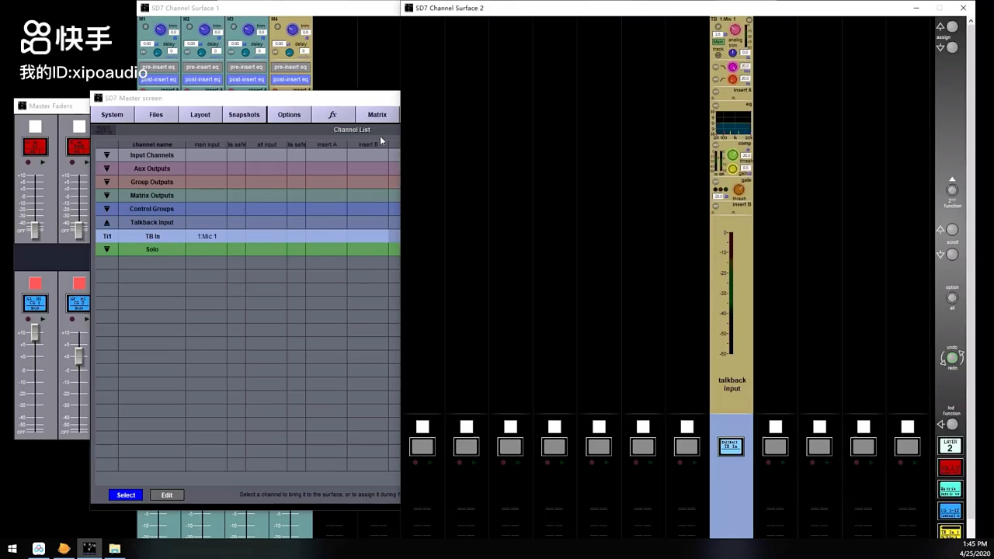The width and height of the screenshot is (994, 559).
Task: Open the System menu tab
Action: (x=112, y=115)
